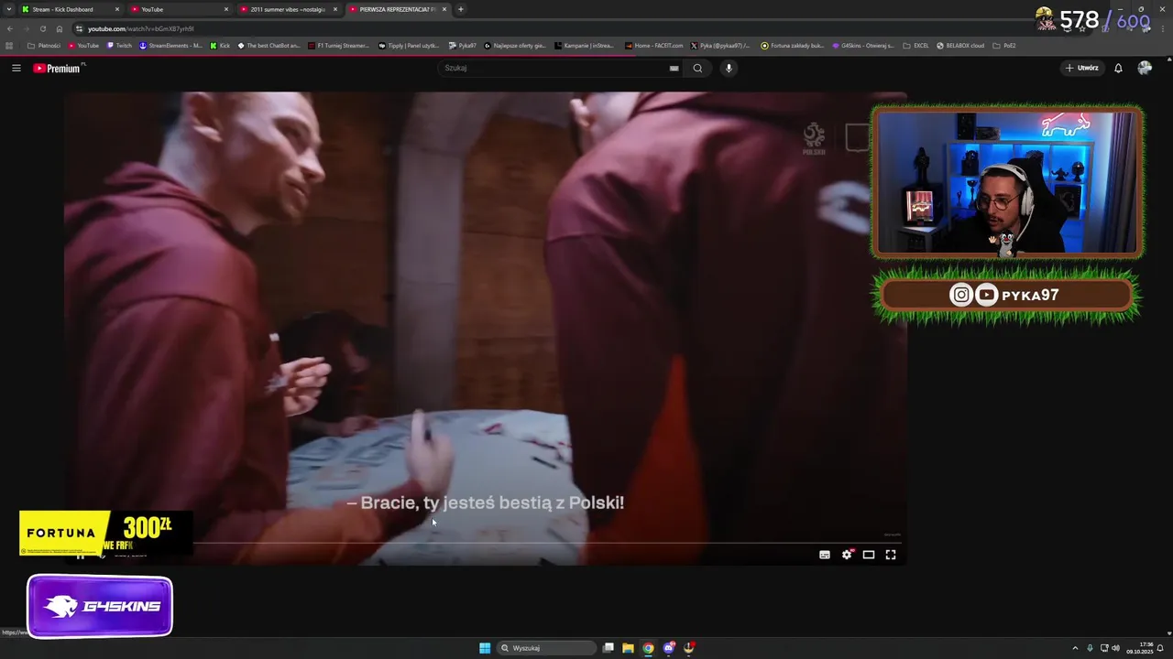Click the FORTUNA 300 zł overlay banner
This screenshot has width=1173, height=659.
[105, 533]
